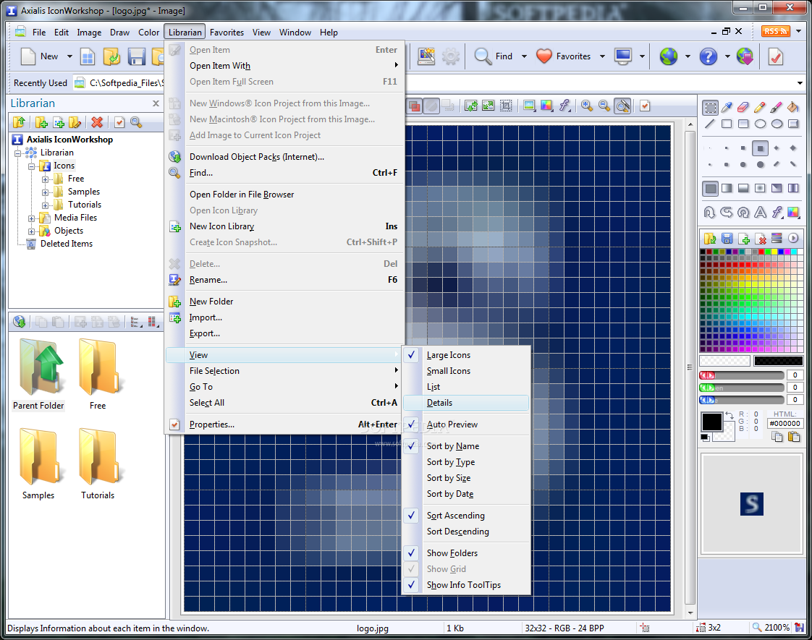Select the Line drawing tool
Image resolution: width=812 pixels, height=640 pixels.
[x=710, y=124]
